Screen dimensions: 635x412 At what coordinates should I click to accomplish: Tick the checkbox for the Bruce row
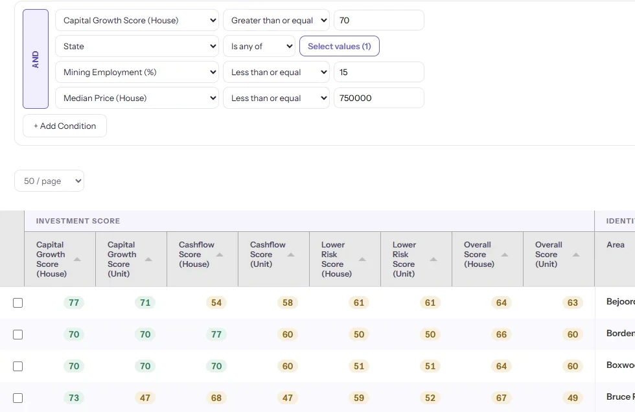coord(18,398)
